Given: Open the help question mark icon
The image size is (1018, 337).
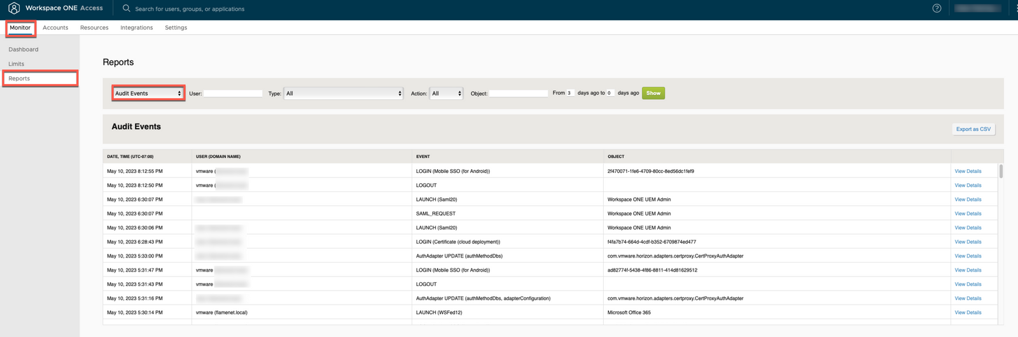Looking at the screenshot, I should [x=937, y=8].
